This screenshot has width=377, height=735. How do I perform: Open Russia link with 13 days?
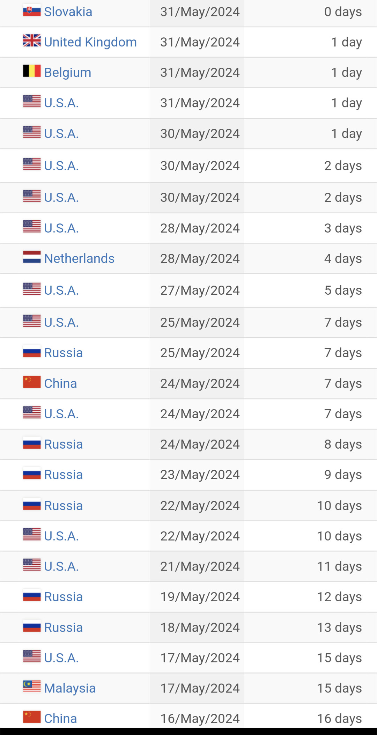click(63, 627)
